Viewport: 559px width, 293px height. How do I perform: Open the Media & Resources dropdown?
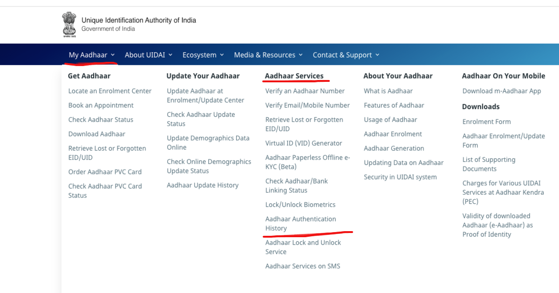pos(265,54)
